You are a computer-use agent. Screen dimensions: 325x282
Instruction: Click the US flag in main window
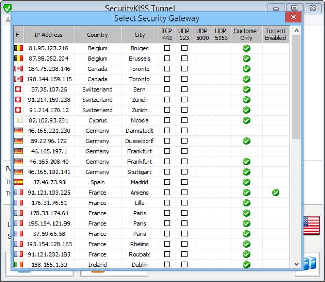point(311,225)
